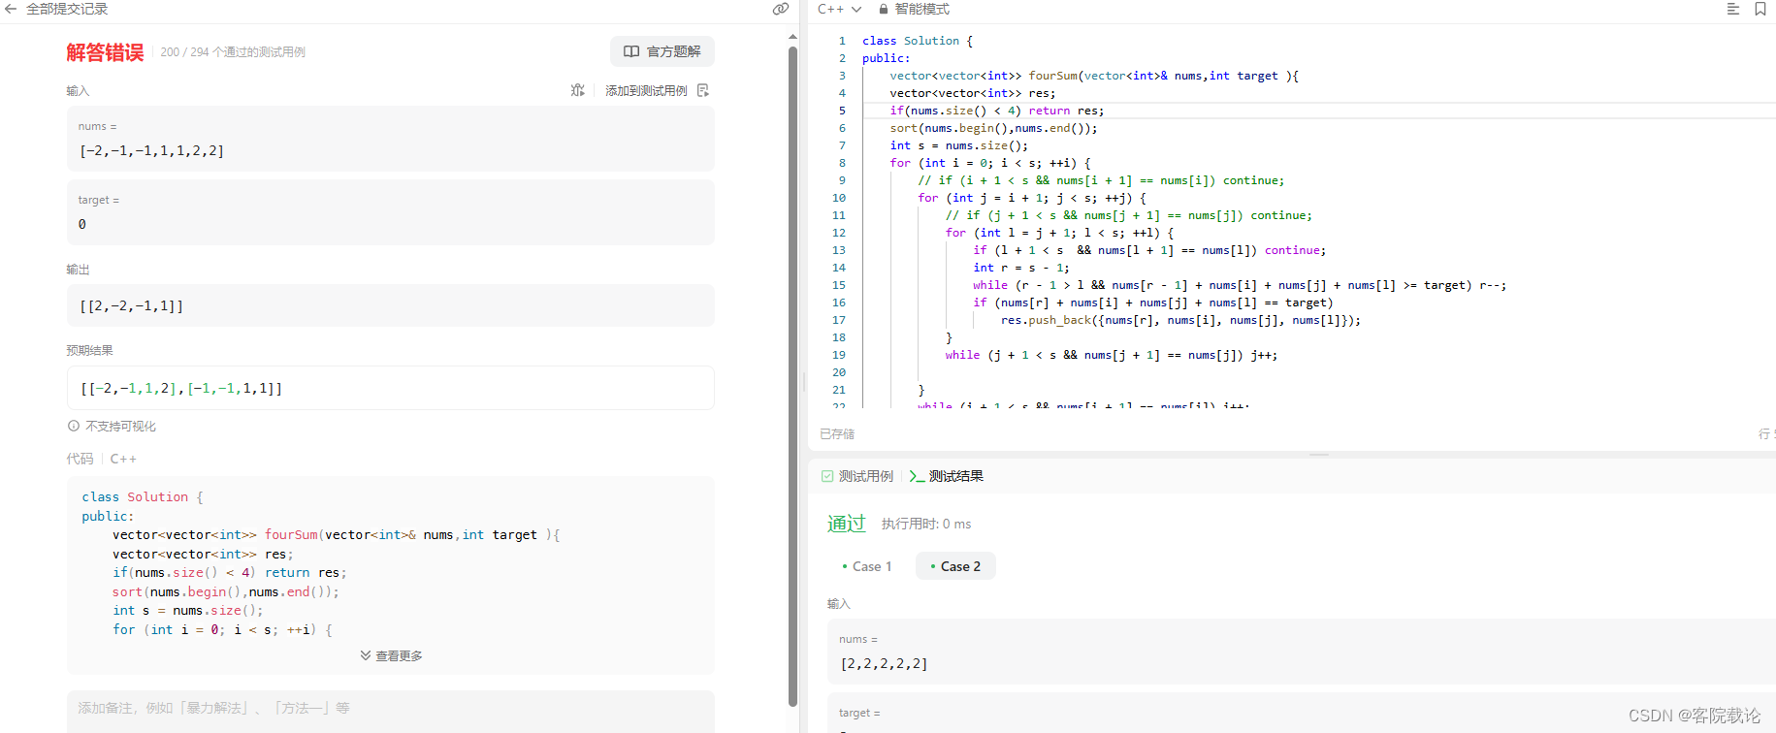Bookmark the code with the bookmark icon

(x=1760, y=9)
